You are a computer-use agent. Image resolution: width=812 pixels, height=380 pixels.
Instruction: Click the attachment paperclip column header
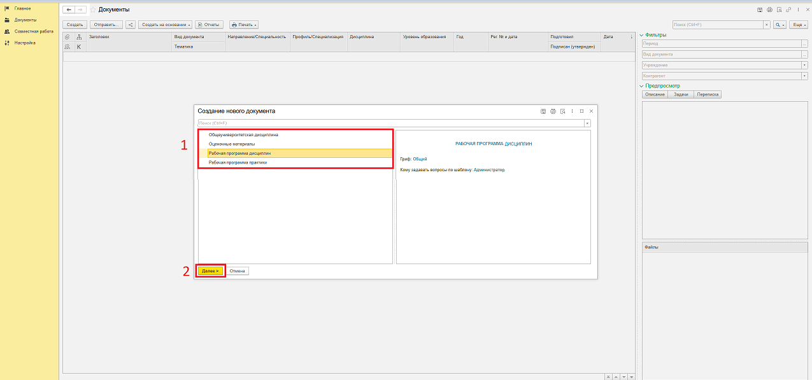point(68,37)
